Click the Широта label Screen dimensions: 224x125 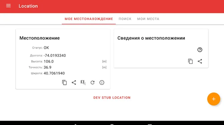click(37, 73)
